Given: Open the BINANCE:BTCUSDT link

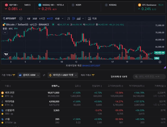Looking at the screenshot, I should click(91, 66).
